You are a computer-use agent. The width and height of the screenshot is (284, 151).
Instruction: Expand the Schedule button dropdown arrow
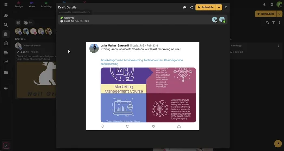click(x=219, y=8)
